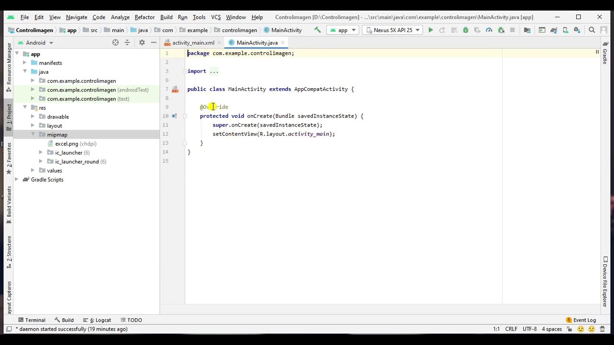Open the VCS menu

(x=216, y=17)
